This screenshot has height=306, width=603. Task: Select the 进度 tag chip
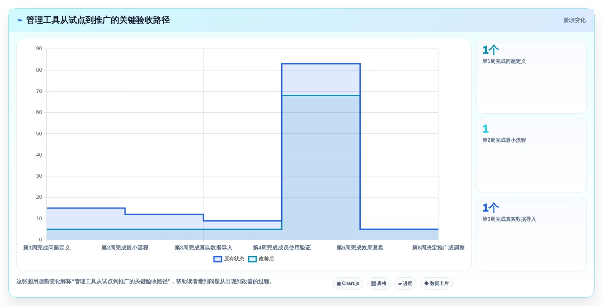click(405, 284)
